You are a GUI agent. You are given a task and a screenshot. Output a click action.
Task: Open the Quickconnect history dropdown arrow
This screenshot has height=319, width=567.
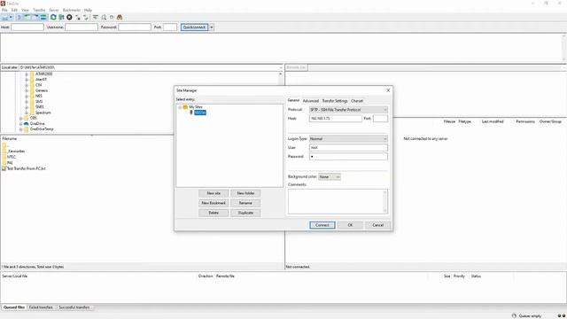pyautogui.click(x=212, y=27)
